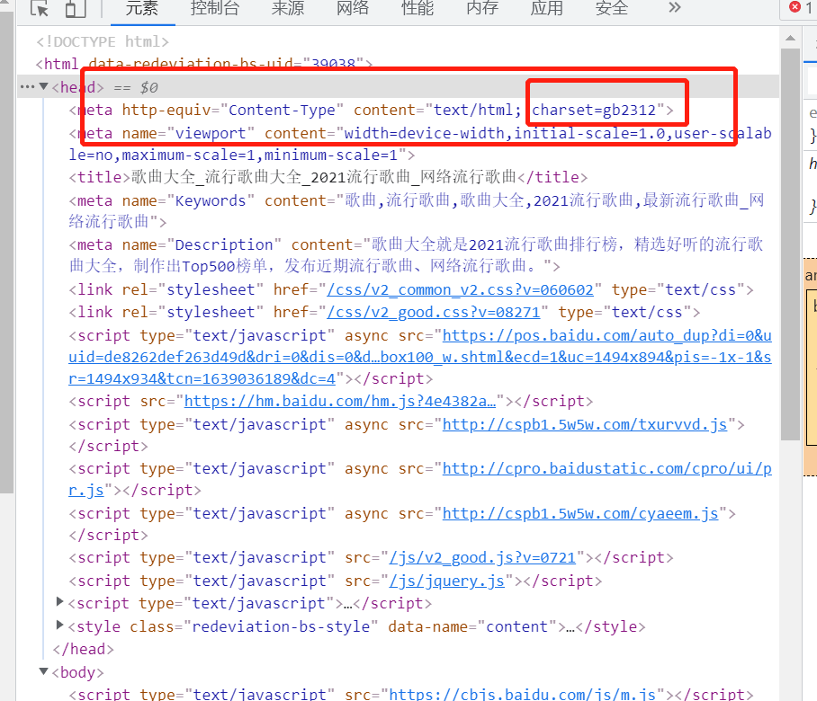Toggle the device toolbar icon

[x=76, y=8]
